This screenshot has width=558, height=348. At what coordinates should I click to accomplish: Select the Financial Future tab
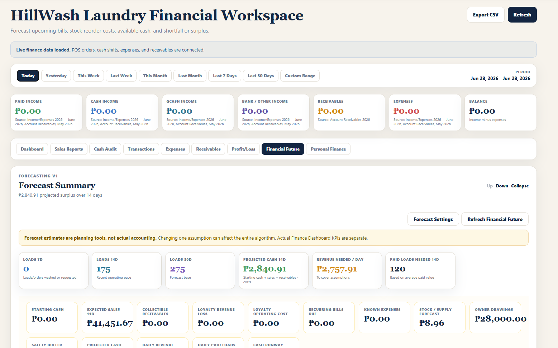point(283,149)
